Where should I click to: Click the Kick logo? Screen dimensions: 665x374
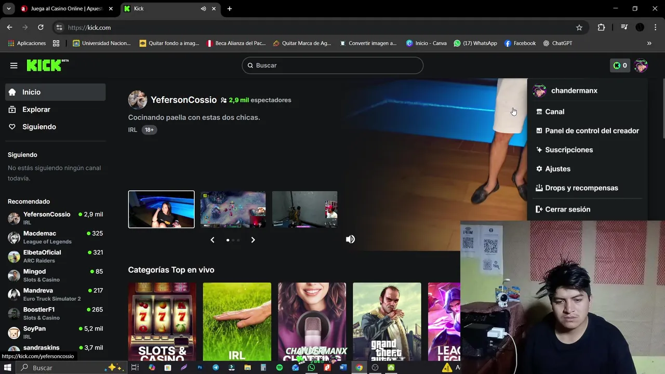pos(47,65)
